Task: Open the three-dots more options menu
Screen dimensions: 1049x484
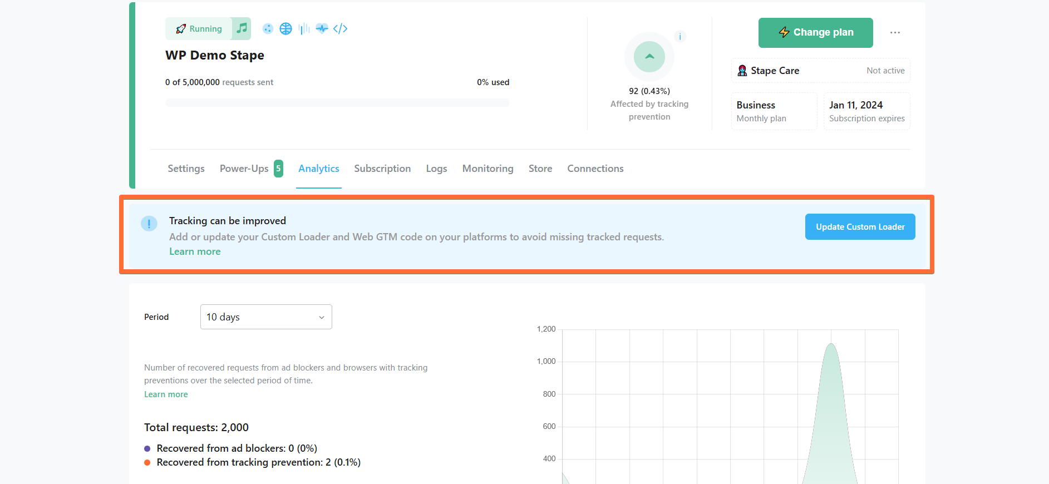Action: 895,33
